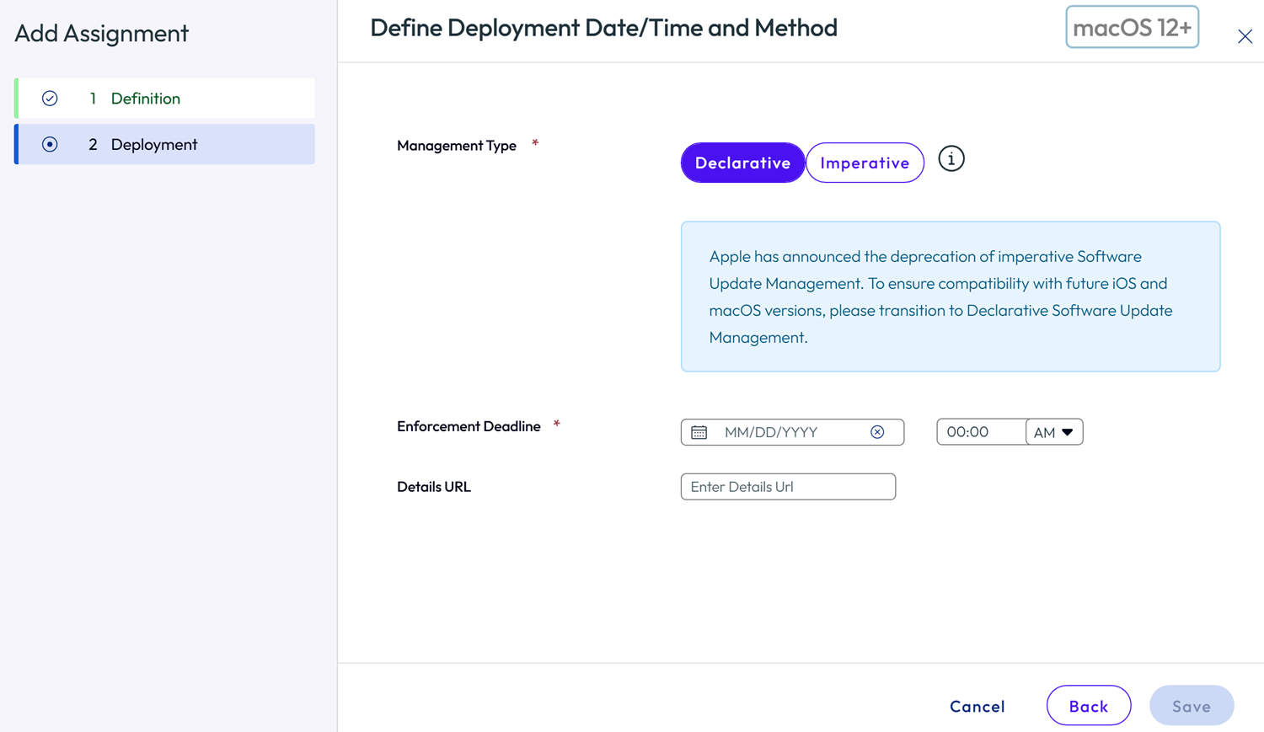Select Imperative management type
The height and width of the screenshot is (732, 1264).
point(865,163)
